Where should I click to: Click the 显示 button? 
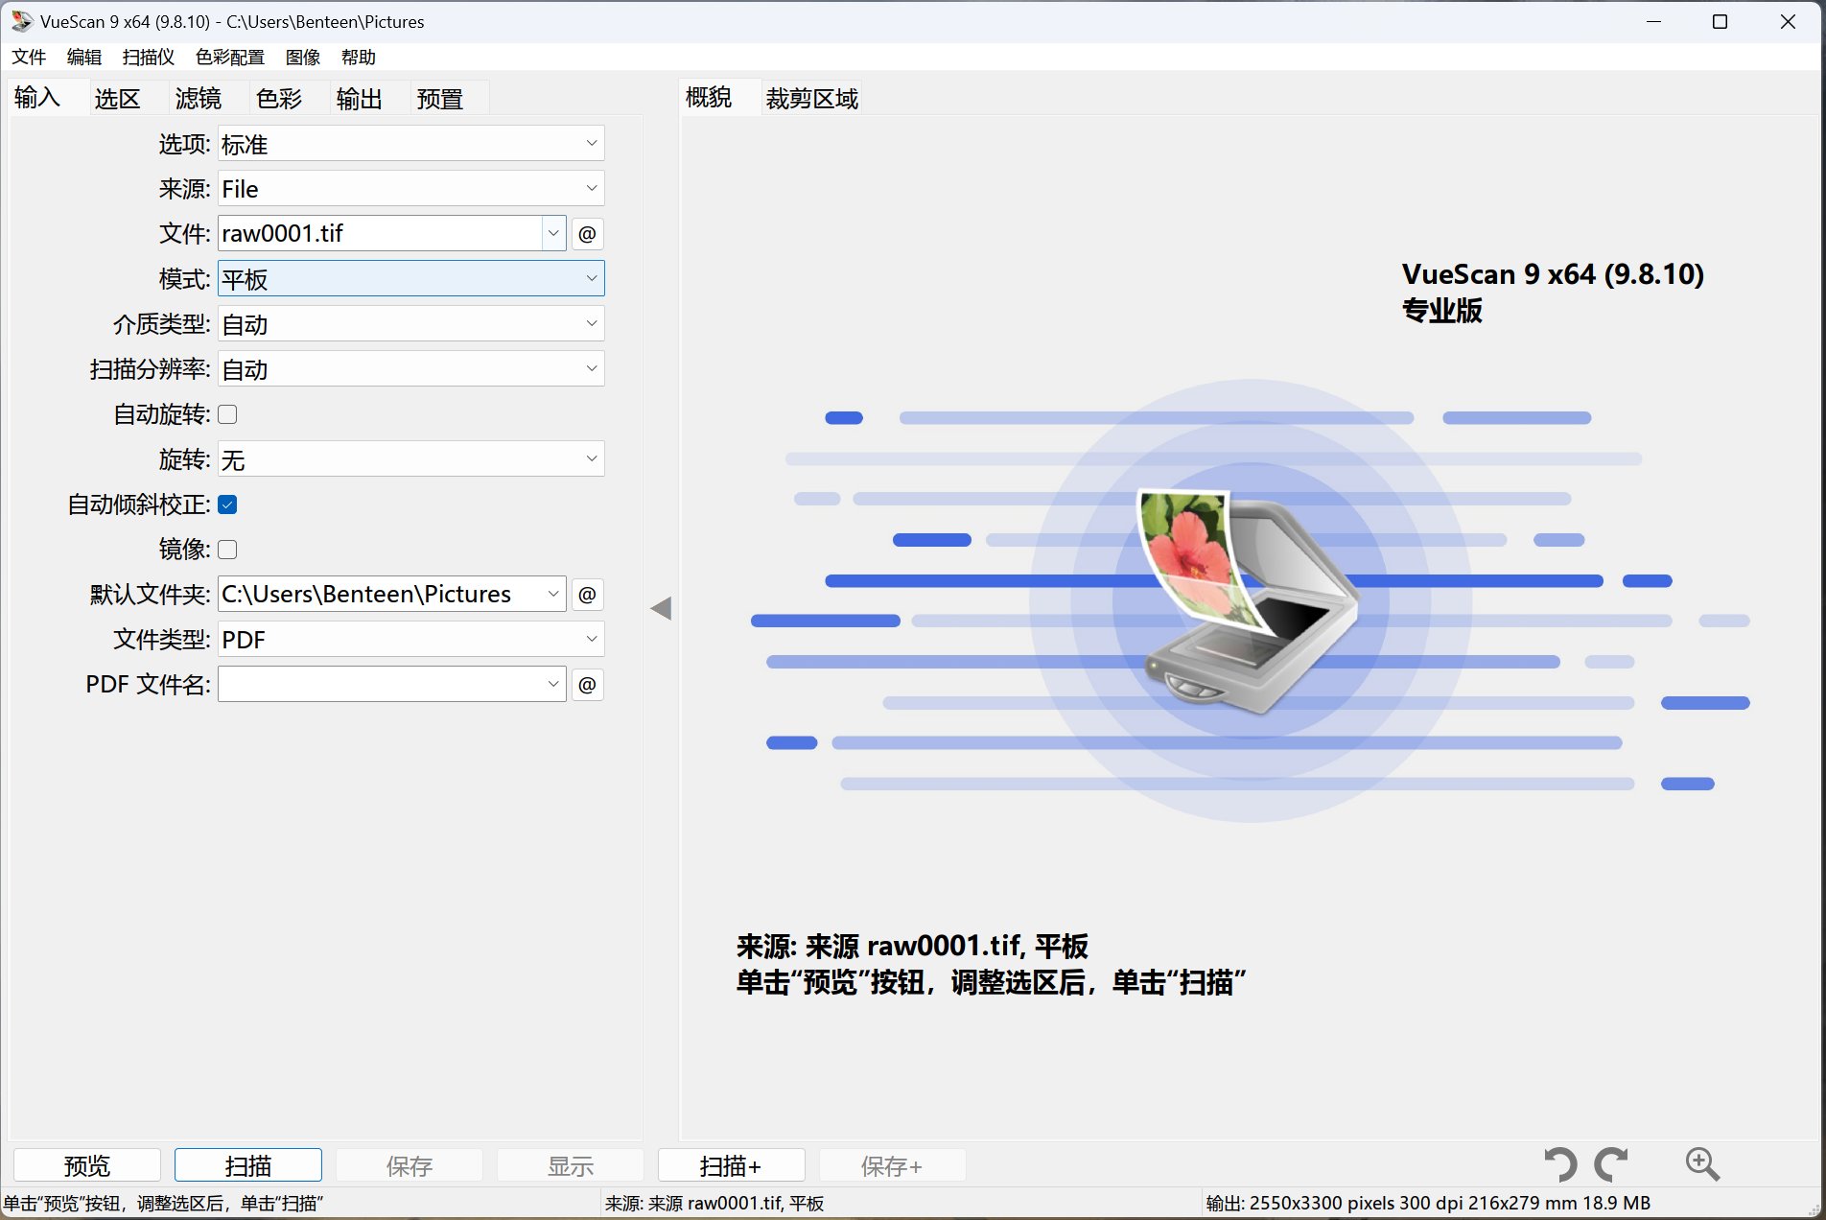click(x=571, y=1165)
